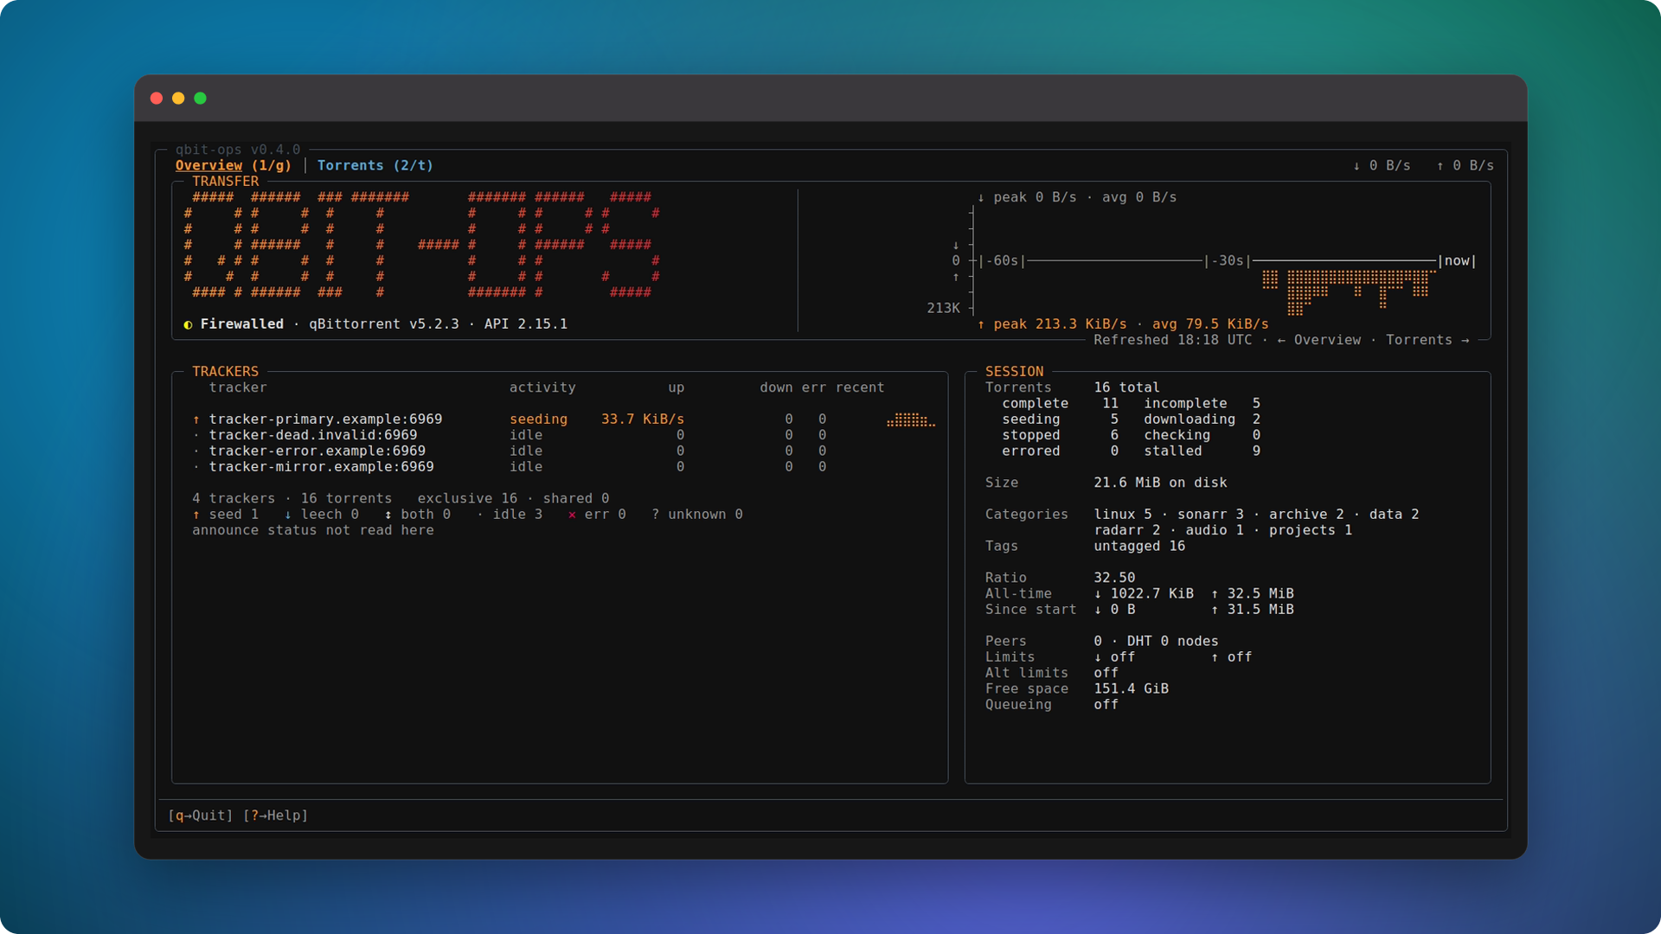
Task: Click the Refreshed 18:18 UTC timestamp
Action: click(1172, 340)
